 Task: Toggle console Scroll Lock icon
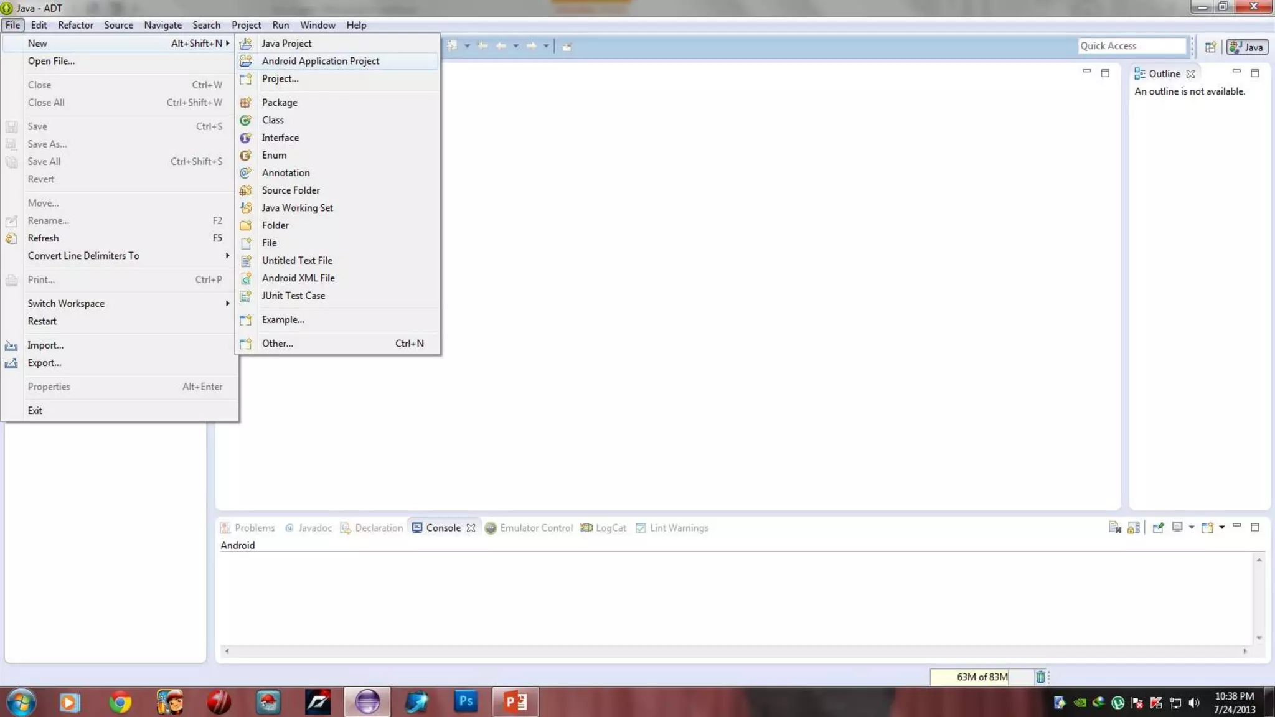[1134, 528]
